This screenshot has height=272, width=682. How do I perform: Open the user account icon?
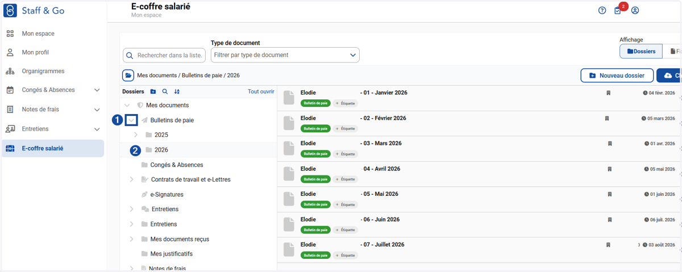coord(635,10)
